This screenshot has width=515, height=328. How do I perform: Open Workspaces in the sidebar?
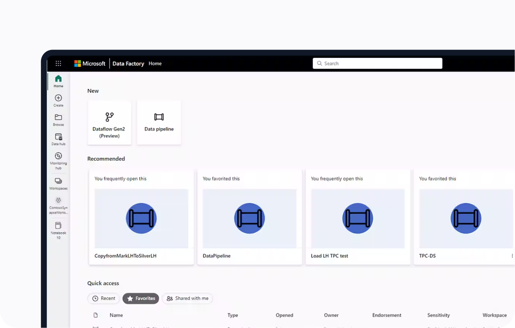click(x=58, y=183)
